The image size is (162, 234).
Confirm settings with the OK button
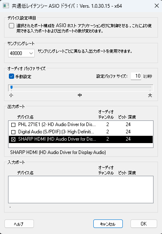(x=144, y=224)
